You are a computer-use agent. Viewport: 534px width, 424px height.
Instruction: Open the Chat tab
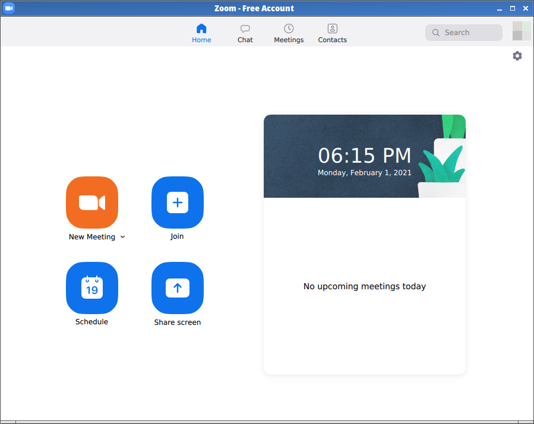[245, 33]
